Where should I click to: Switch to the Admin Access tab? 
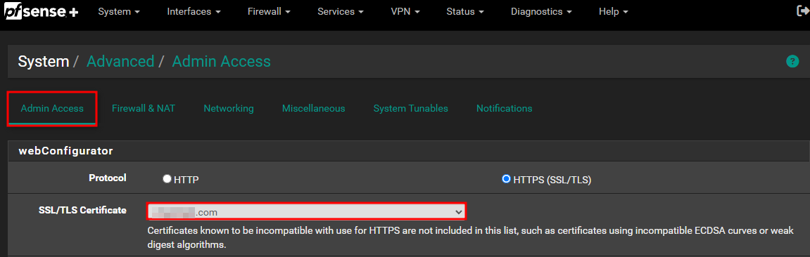point(52,109)
